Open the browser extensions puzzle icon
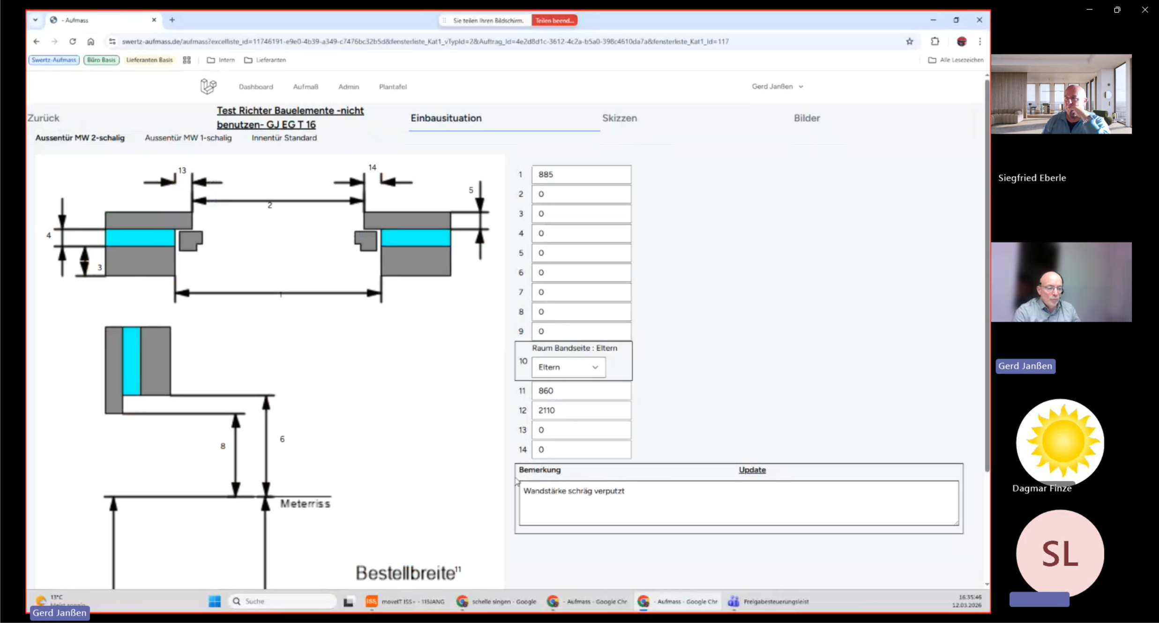1159x623 pixels. [x=935, y=41]
